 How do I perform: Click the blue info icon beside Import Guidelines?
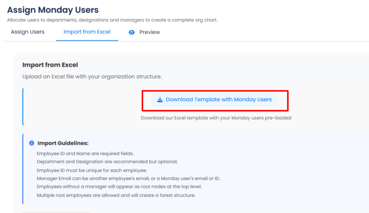pyautogui.click(x=32, y=143)
